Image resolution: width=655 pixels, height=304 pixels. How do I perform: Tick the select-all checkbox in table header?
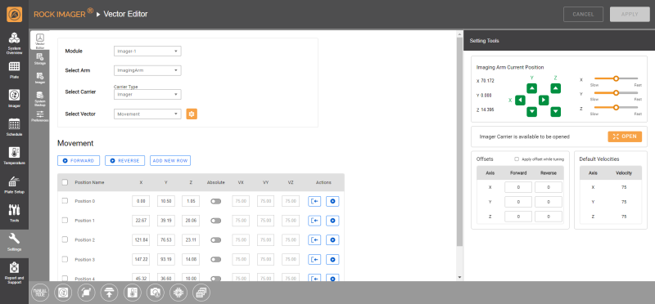pos(65,182)
